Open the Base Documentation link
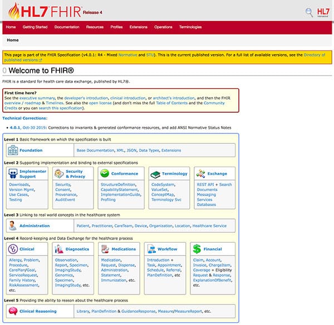 [95, 151]
